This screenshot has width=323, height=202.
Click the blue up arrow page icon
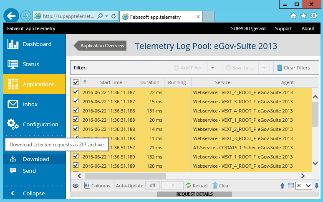(x=282, y=186)
